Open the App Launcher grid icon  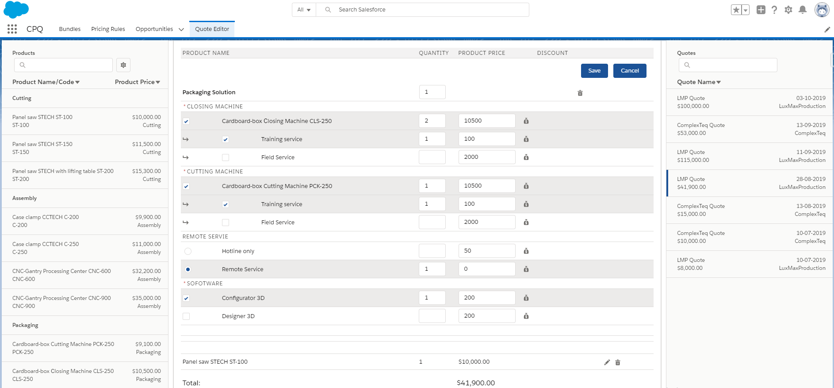(12, 29)
